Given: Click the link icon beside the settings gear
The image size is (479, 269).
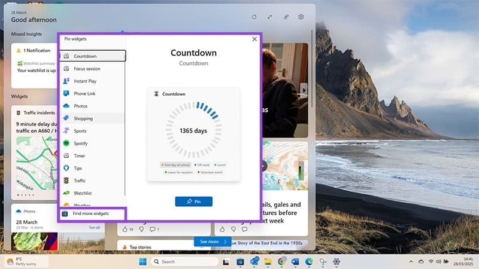Looking at the screenshot, I should pos(286,17).
